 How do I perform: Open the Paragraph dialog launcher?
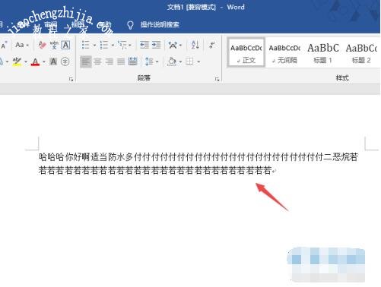click(x=217, y=80)
